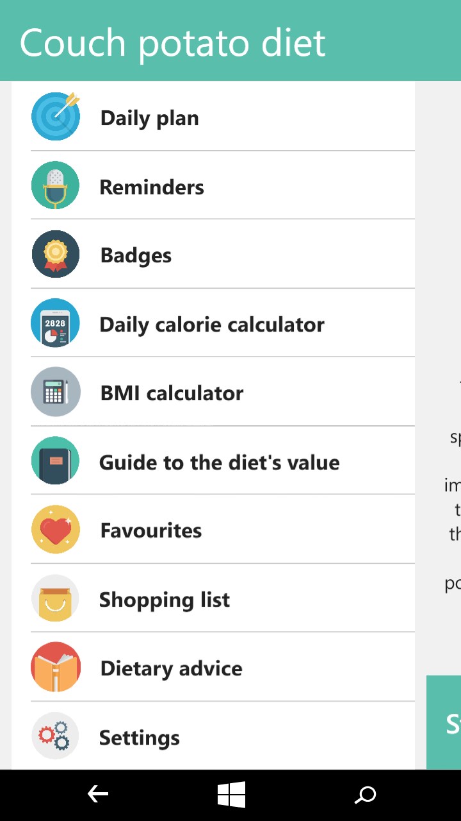Screen dimensions: 461x821
Task: Tap the Daily plan target icon
Action: tap(56, 117)
